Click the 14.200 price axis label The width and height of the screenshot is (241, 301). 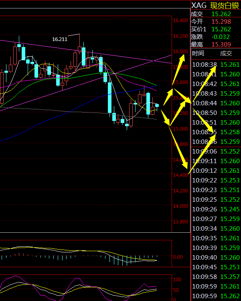point(180,190)
